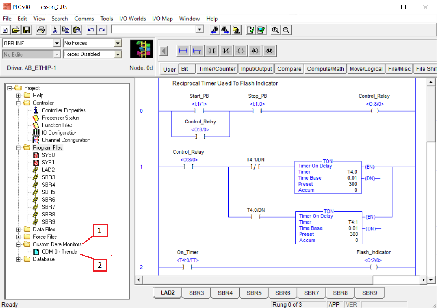
Task: Click the Open folder toolbar icon
Action: coord(16,30)
